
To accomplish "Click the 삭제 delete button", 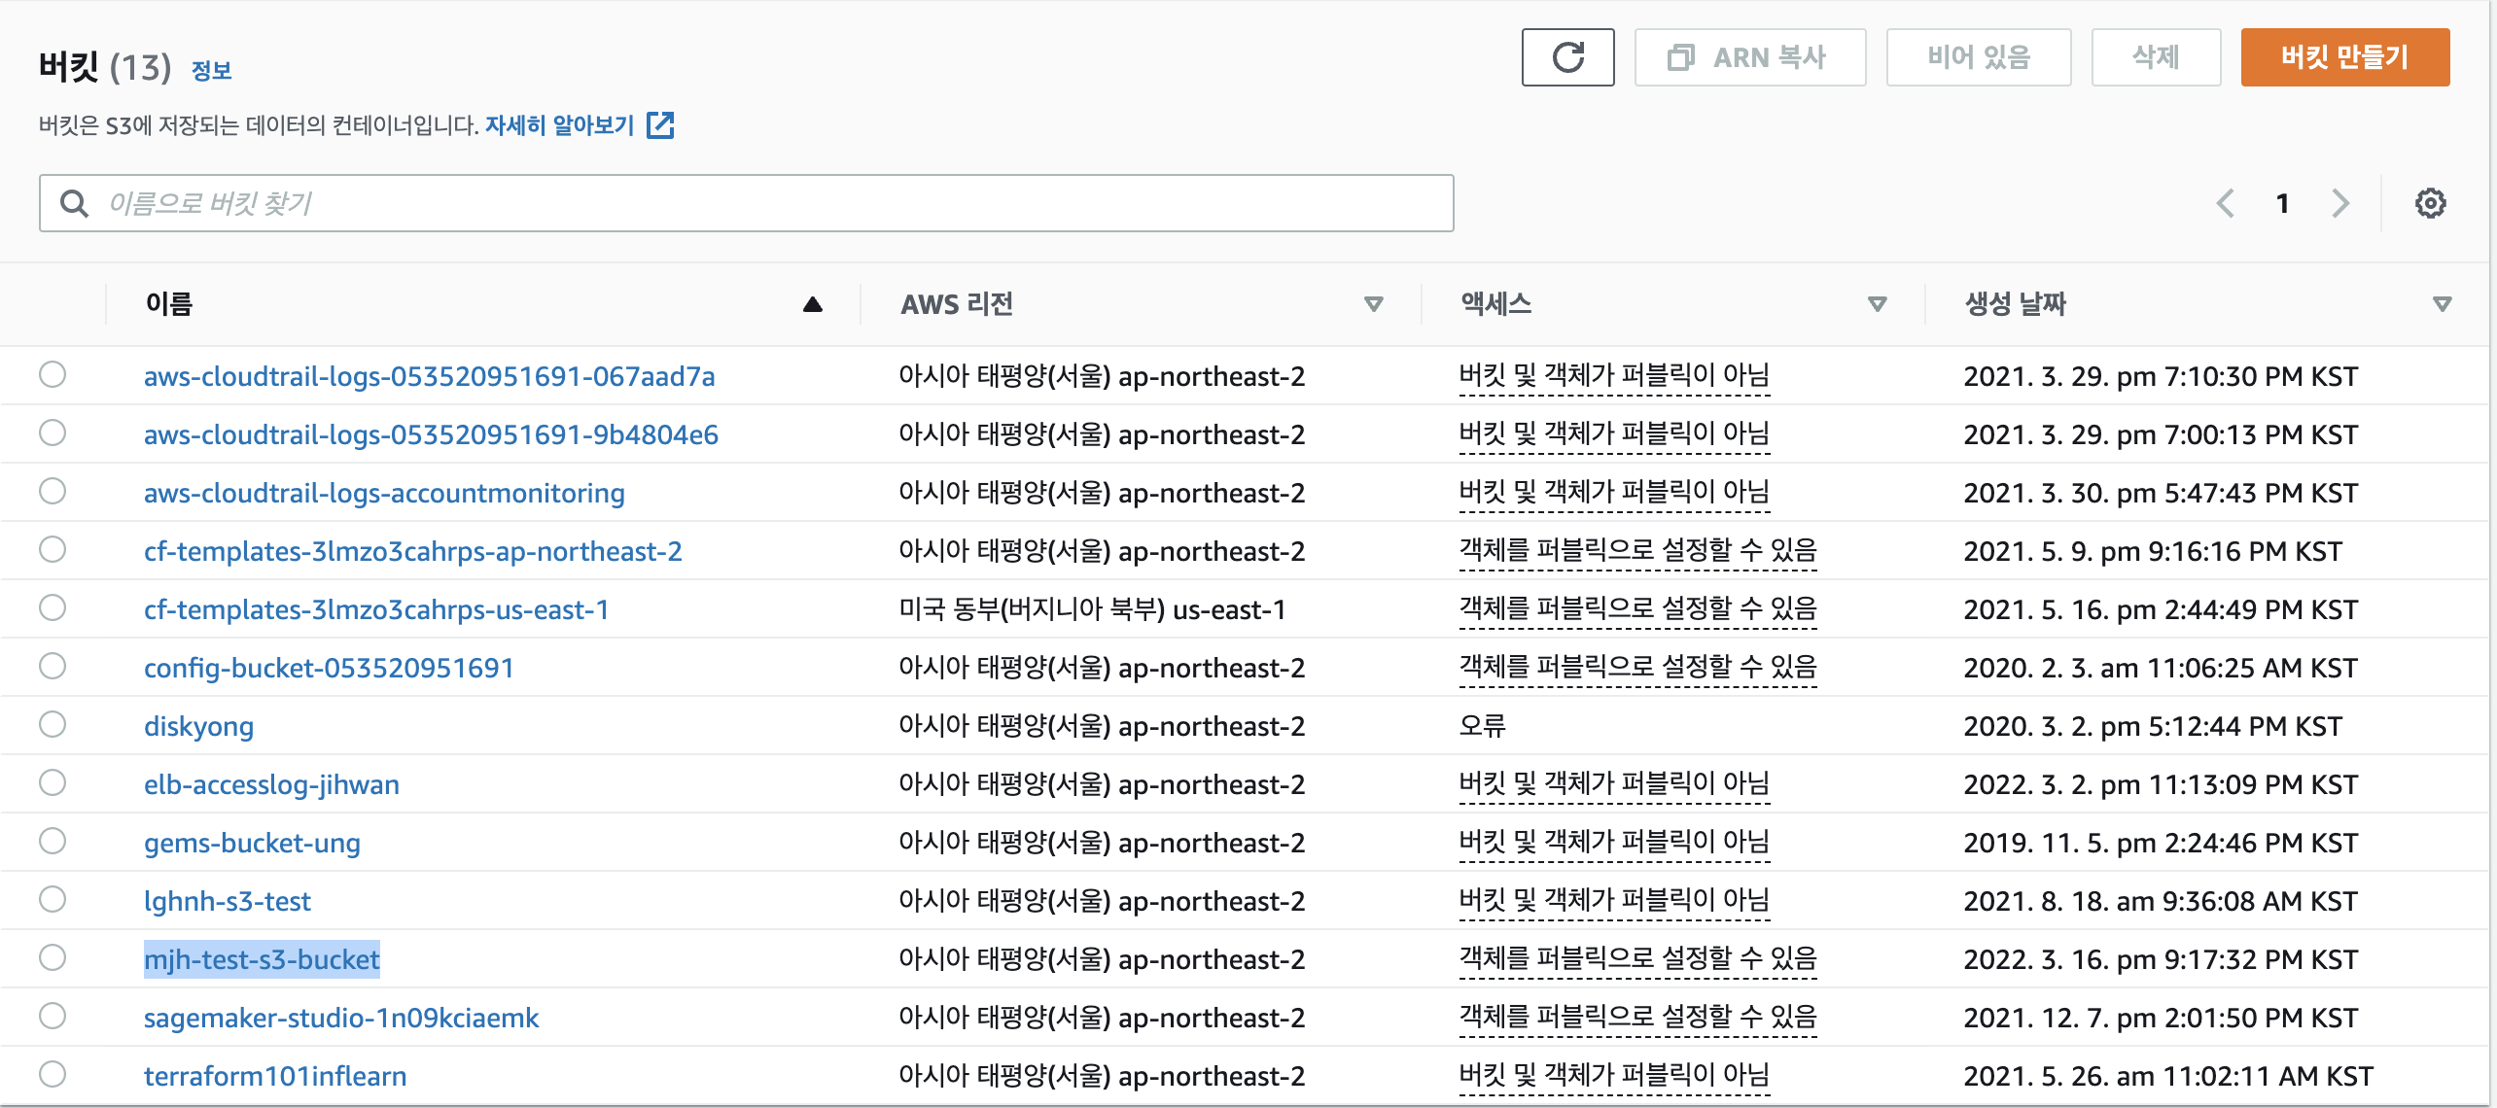I will (2155, 57).
